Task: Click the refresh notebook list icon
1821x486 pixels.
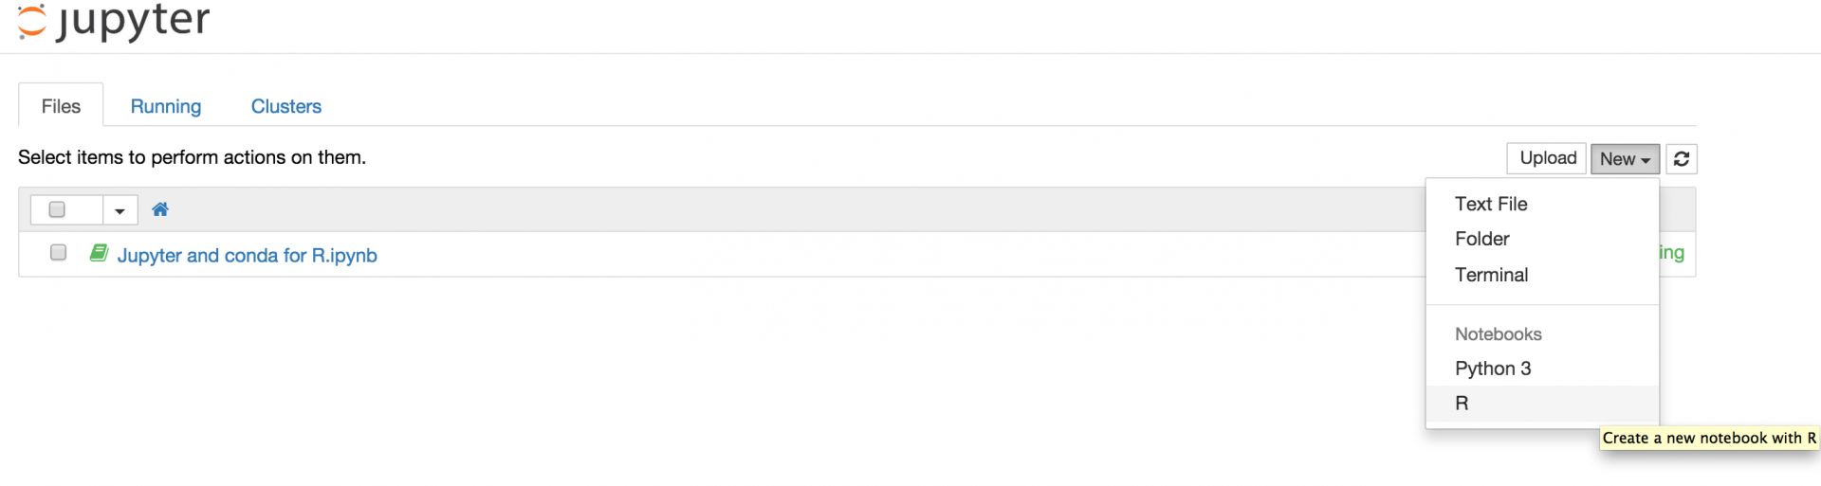Action: tap(1682, 159)
